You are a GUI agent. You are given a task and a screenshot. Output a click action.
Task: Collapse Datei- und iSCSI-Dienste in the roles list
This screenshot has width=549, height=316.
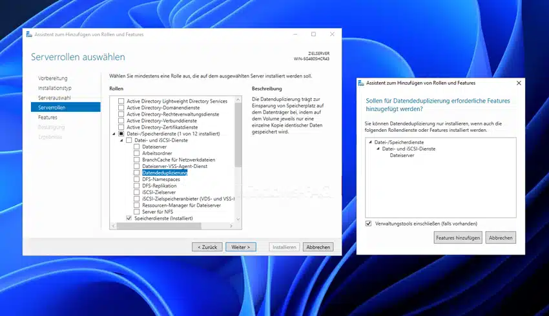[122, 140]
